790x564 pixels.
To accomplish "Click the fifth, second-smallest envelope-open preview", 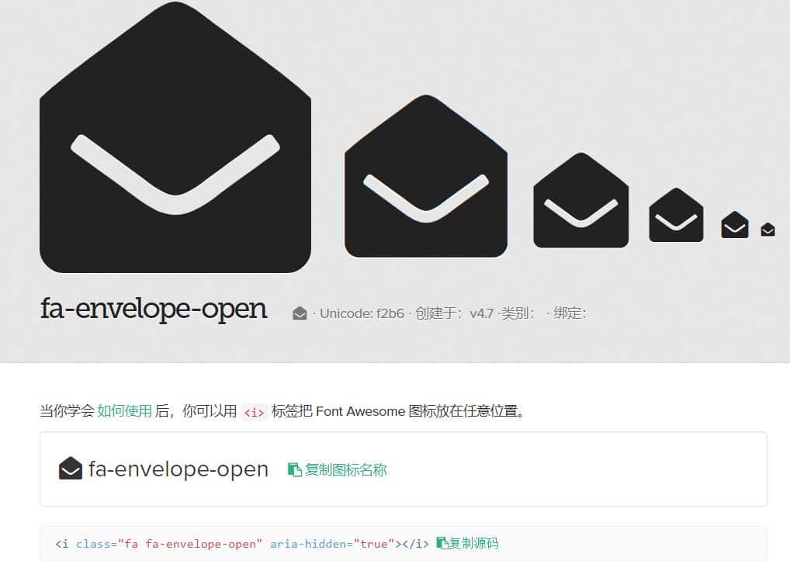I will 735,225.
